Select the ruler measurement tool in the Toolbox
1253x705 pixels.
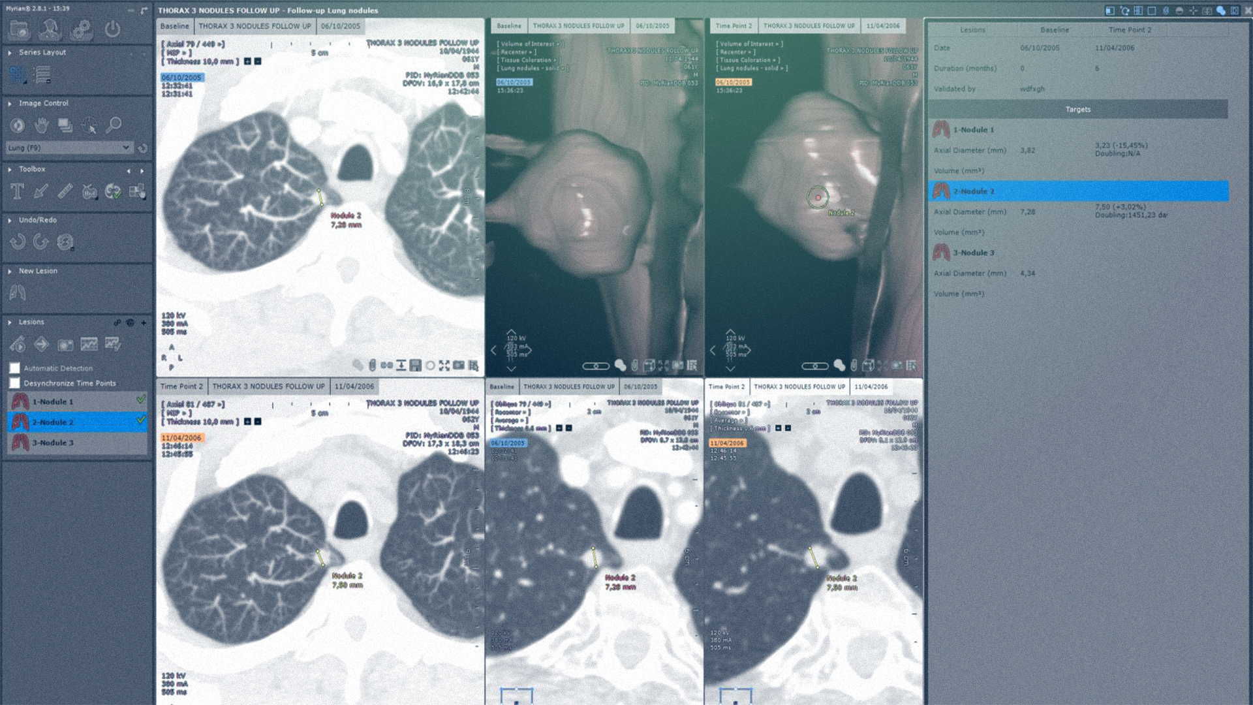pyautogui.click(x=65, y=191)
